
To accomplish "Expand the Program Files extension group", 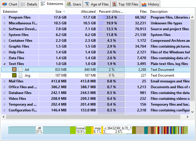I will pos(4,17).
